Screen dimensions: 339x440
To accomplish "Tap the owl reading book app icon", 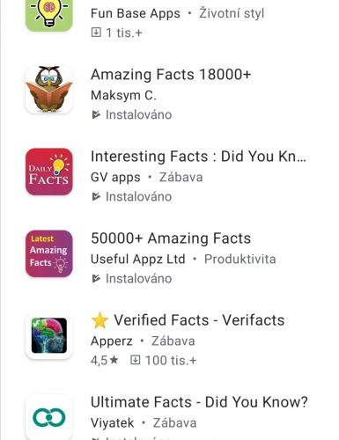I will (x=49, y=90).
